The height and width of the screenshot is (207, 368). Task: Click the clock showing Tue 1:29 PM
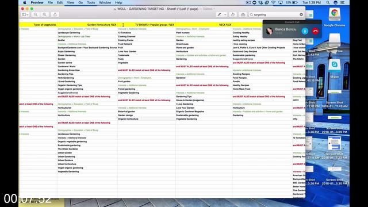312,2
